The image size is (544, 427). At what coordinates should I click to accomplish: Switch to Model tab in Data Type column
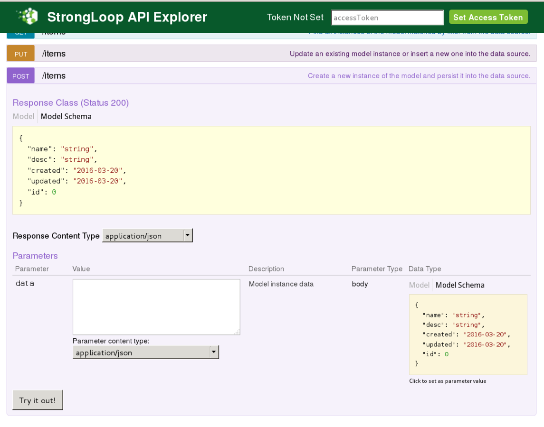point(419,285)
